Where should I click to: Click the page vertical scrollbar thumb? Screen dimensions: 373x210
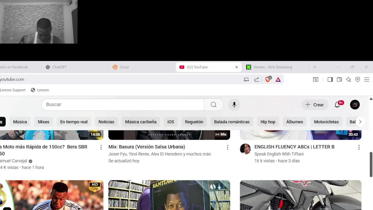pyautogui.click(x=371, y=164)
